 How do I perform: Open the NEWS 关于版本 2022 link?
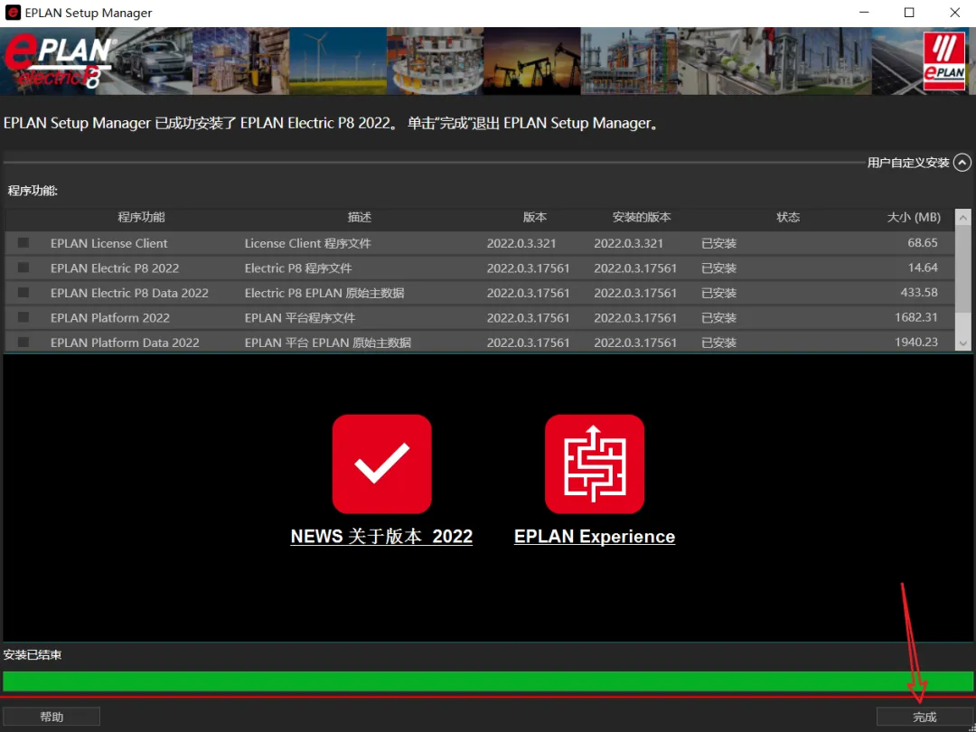(381, 537)
